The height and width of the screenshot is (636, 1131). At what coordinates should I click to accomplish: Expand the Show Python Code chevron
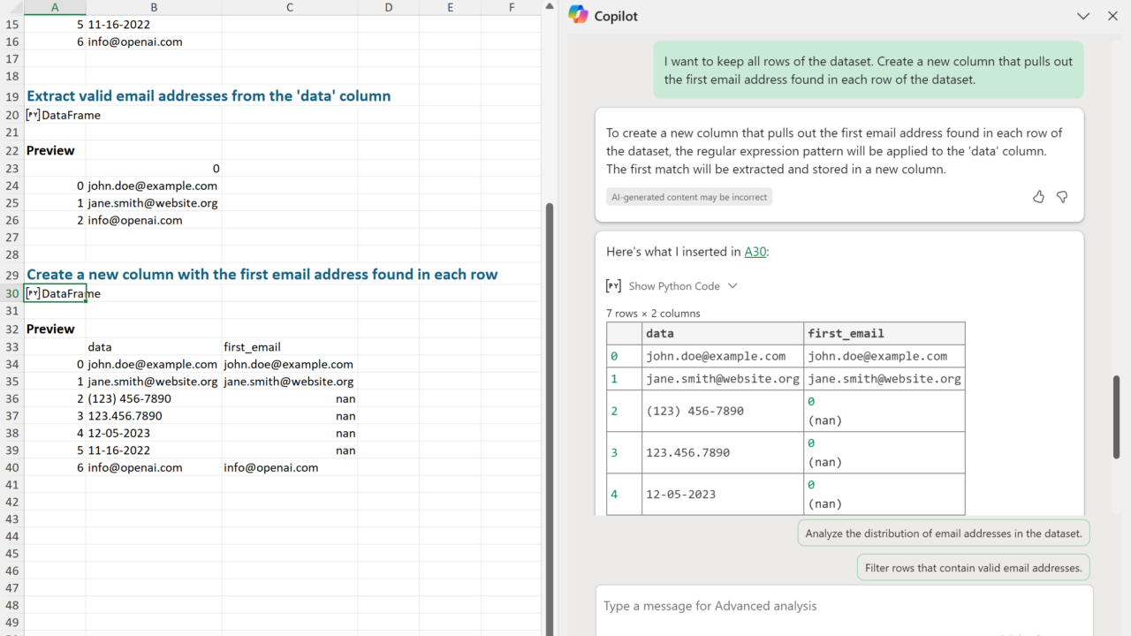[x=732, y=286]
